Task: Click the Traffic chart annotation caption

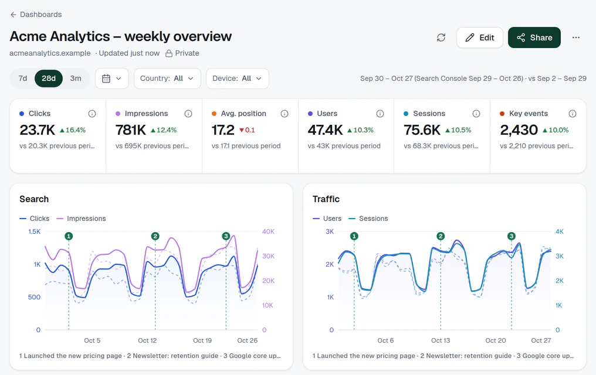Action: pos(443,356)
